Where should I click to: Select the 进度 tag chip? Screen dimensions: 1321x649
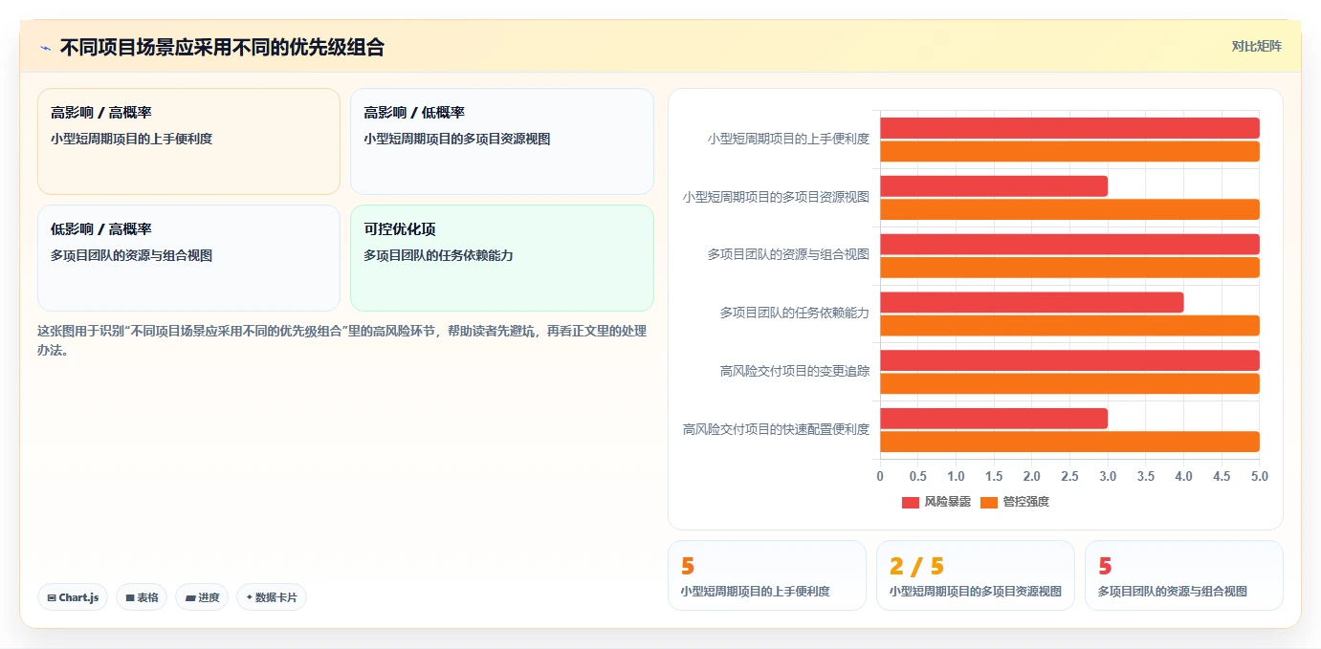click(x=202, y=597)
